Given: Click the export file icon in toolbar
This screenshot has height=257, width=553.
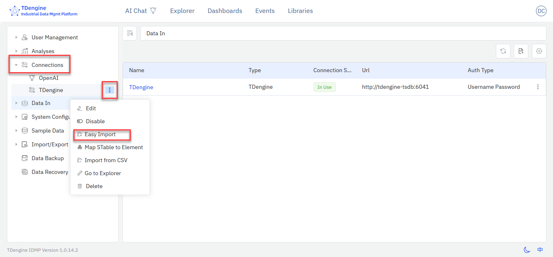Looking at the screenshot, I should pos(521,51).
